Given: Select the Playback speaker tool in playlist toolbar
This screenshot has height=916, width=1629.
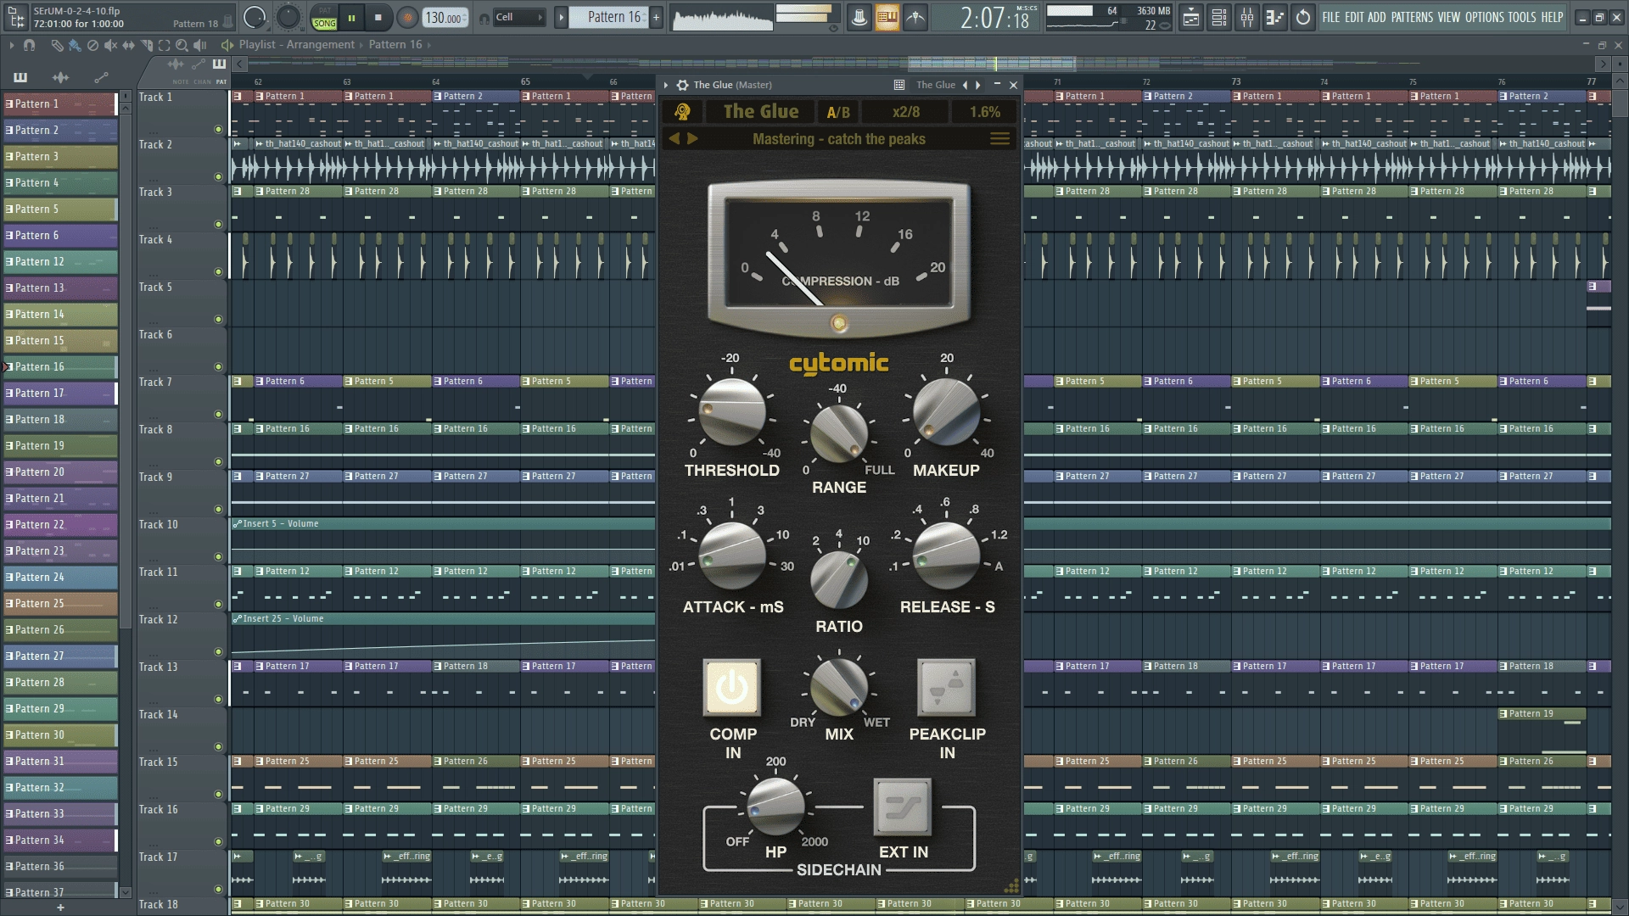Looking at the screenshot, I should click(200, 45).
